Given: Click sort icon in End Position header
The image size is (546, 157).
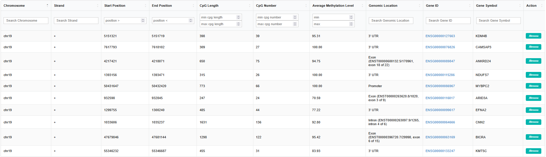Looking at the screenshot, I should [193, 6].
